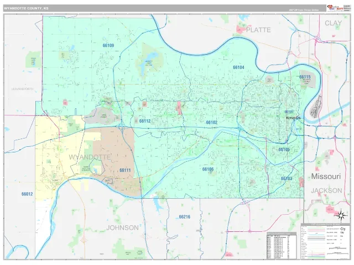Click the CLAY county label
Image resolution: width=354 pixels, height=265 pixels.
tap(333, 23)
